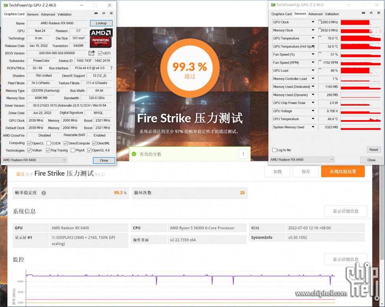The height and width of the screenshot is (307, 385).
Task: Click the GPU-Z app icon in the Graphics Card window title bar
Action: (x=6, y=5)
